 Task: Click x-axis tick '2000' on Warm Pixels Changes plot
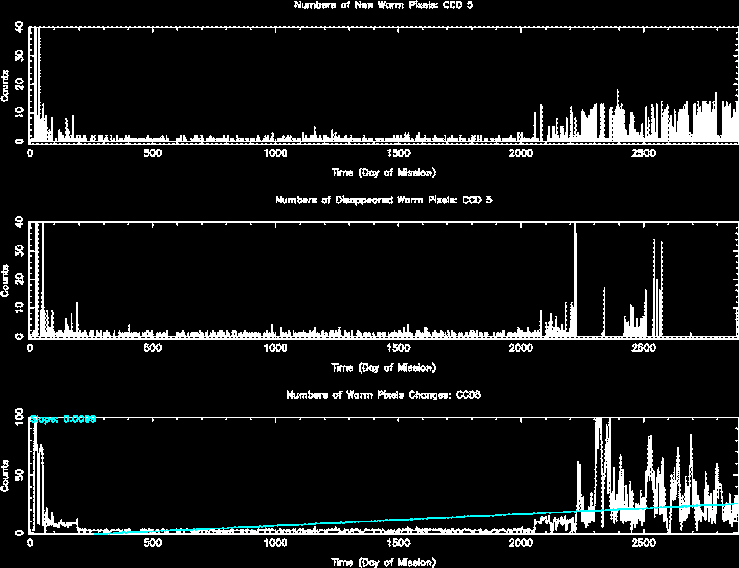click(x=521, y=542)
